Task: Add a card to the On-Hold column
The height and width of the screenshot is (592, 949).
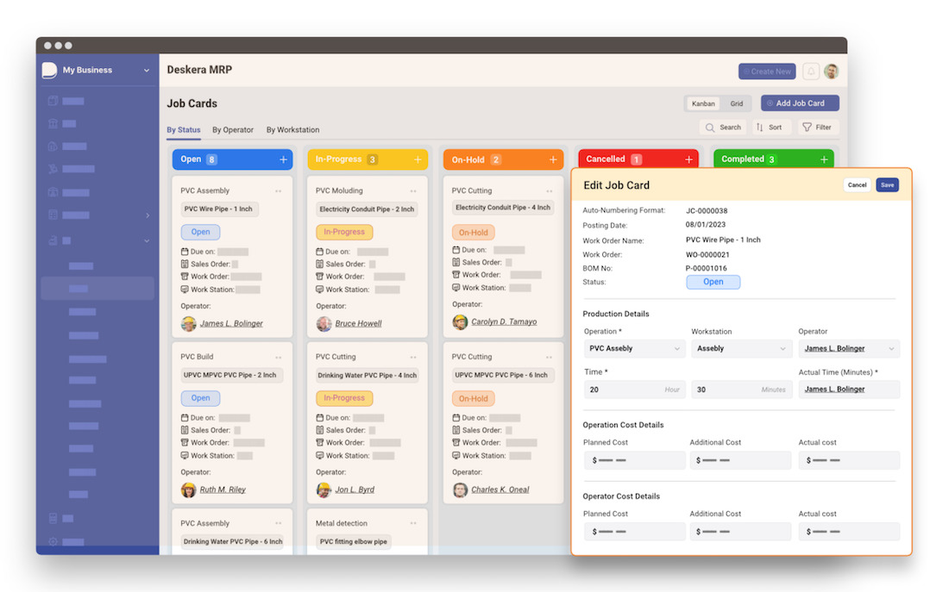Action: tap(553, 159)
